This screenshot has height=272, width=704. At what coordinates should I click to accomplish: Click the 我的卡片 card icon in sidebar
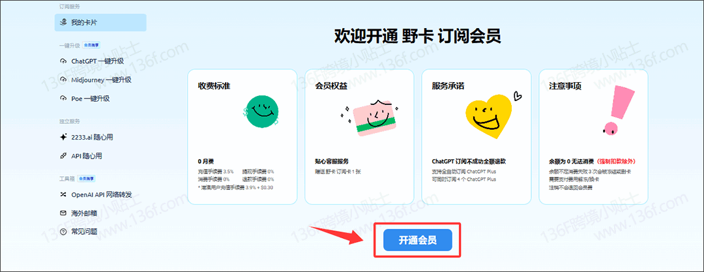pos(63,22)
